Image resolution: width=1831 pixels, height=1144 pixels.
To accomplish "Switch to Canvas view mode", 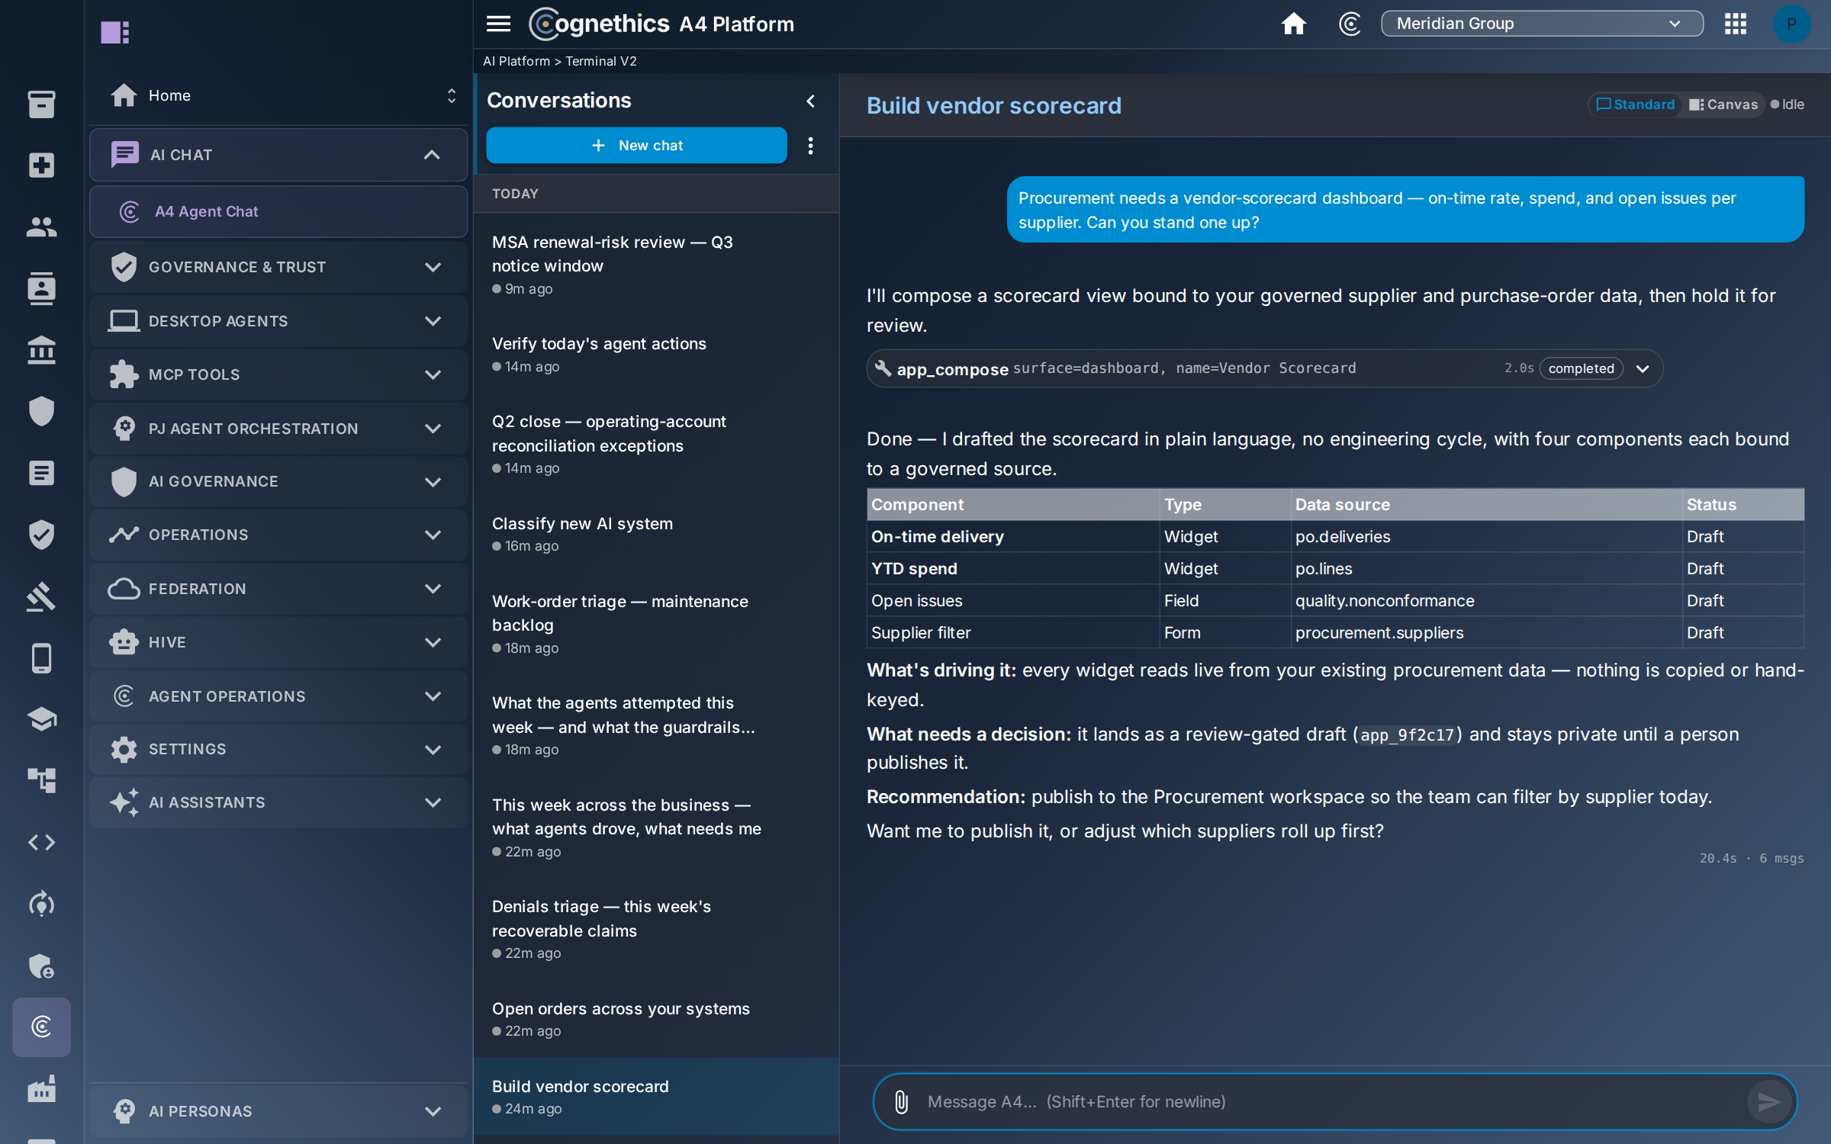I will click(x=1723, y=104).
